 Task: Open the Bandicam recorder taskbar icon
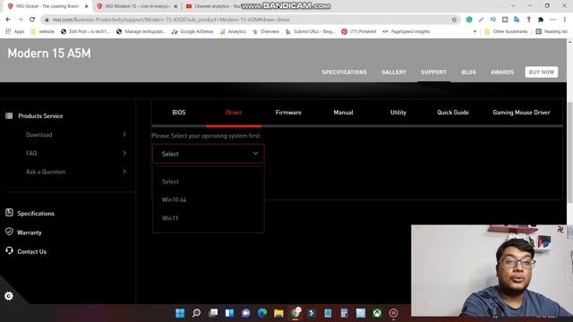pos(394,313)
